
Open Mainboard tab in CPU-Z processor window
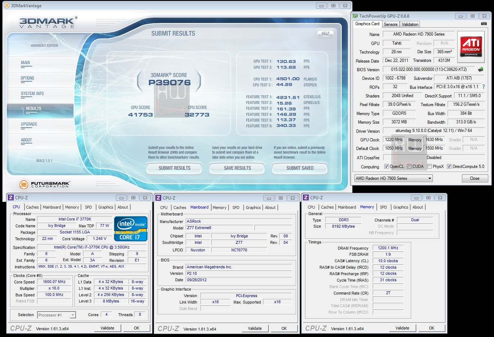click(52, 207)
